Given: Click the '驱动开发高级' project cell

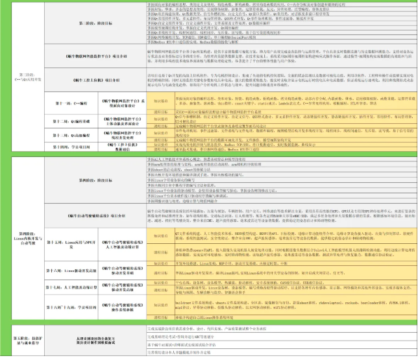Looking at the screenshot, I should (x=123, y=287).
